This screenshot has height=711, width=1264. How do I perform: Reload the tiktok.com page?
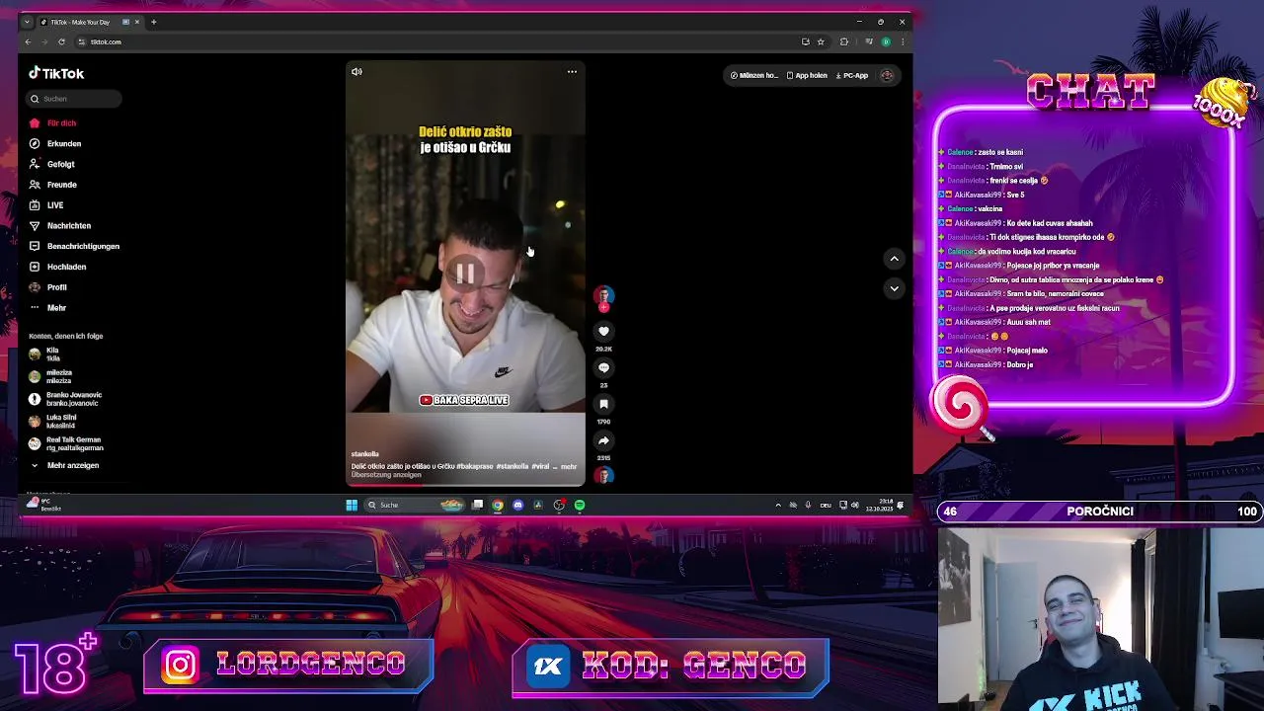61,41
